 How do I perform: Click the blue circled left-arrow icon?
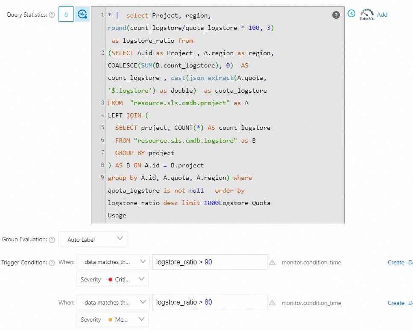[x=351, y=13]
